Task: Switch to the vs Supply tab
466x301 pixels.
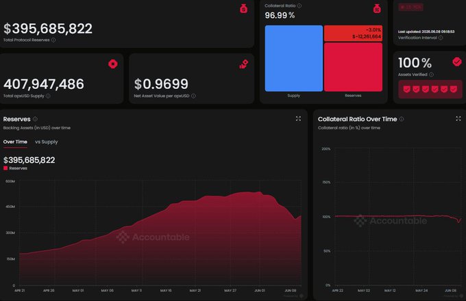Action: point(47,142)
